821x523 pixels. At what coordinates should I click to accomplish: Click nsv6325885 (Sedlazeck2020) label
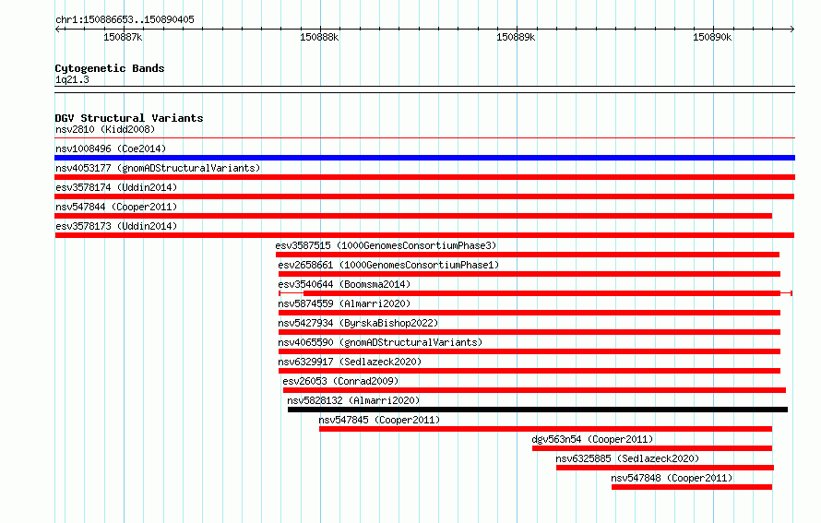627,458
